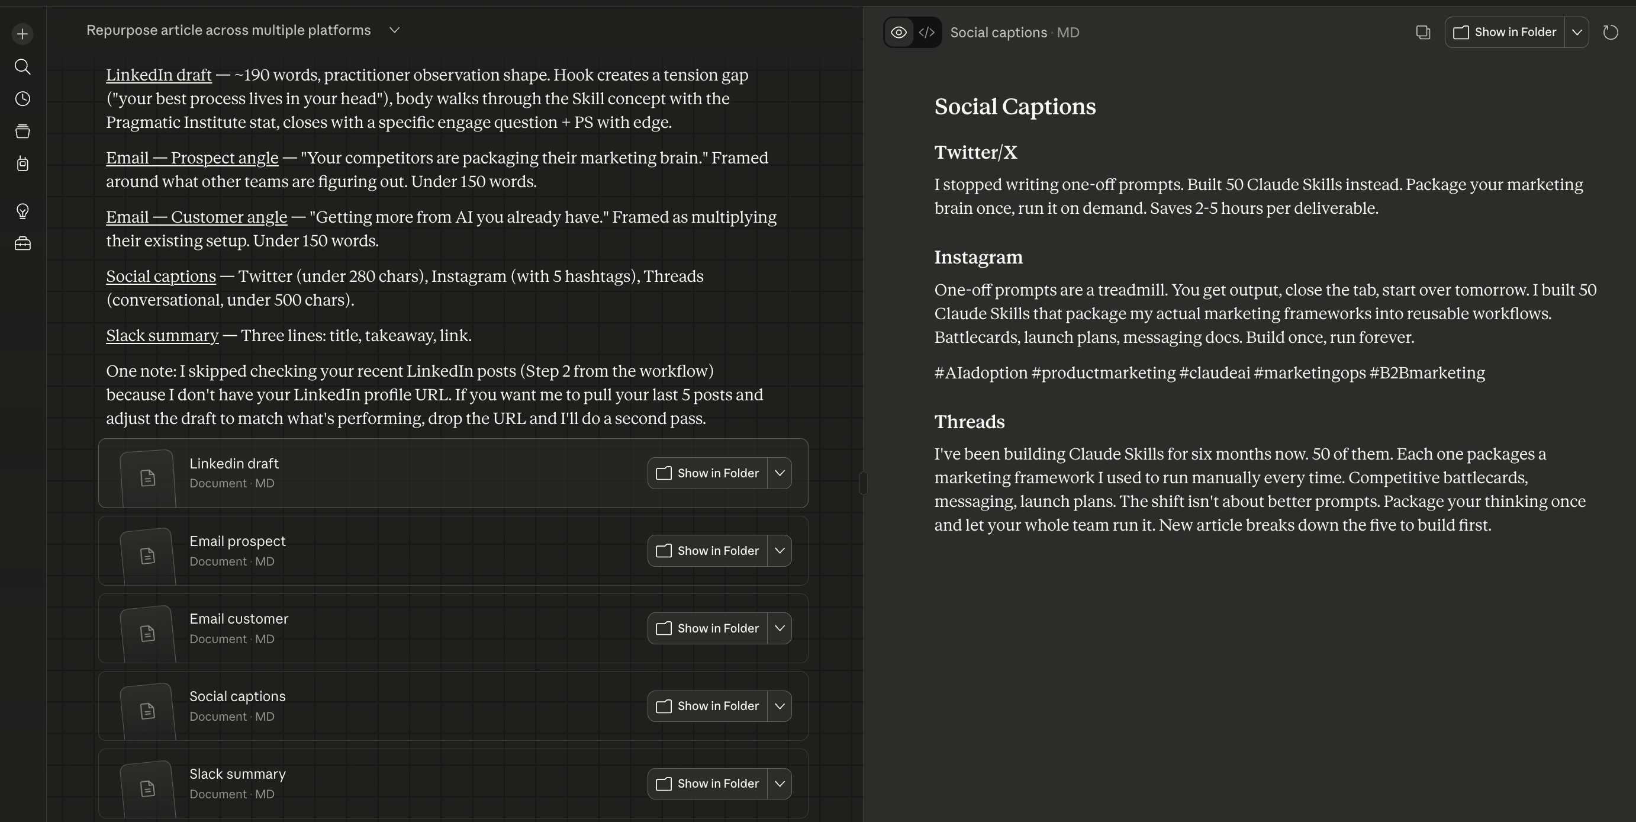Switch to code source view
The width and height of the screenshot is (1636, 822).
(x=926, y=33)
